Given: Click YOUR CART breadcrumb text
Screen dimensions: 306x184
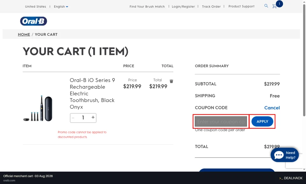Looking at the screenshot, I should pyautogui.click(x=46, y=34).
